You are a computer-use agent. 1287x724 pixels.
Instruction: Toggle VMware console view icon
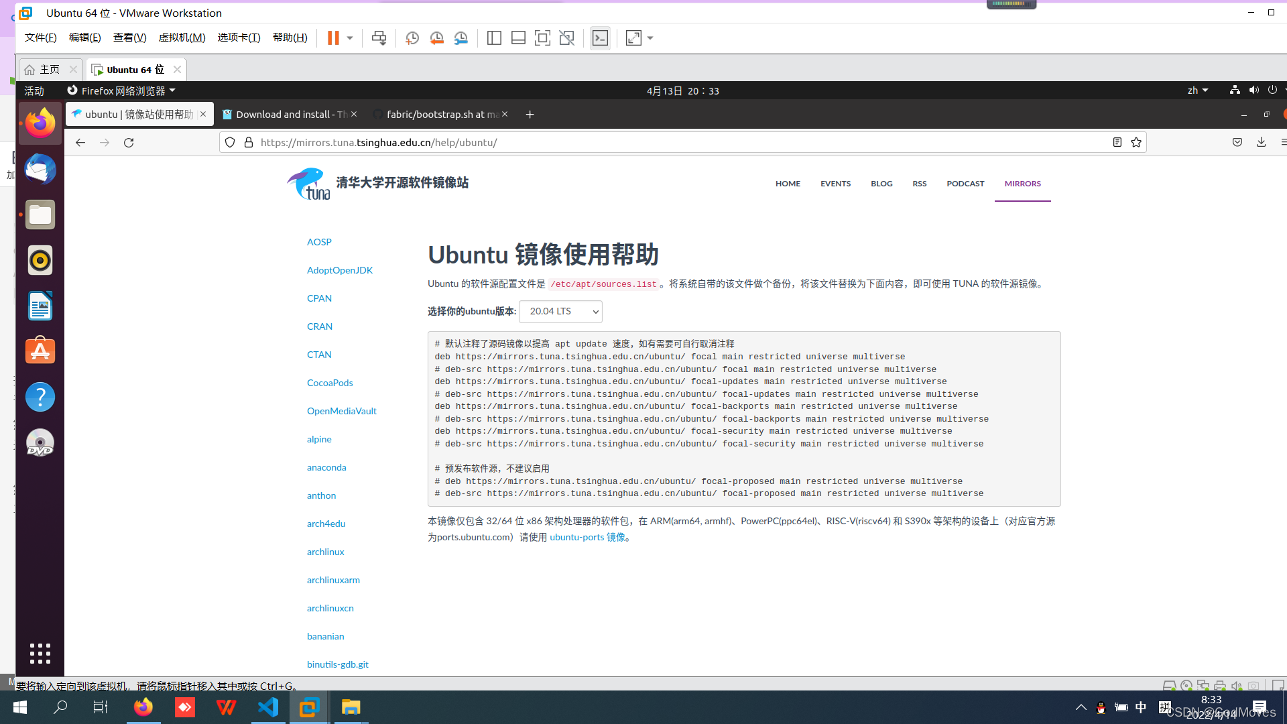tap(600, 38)
